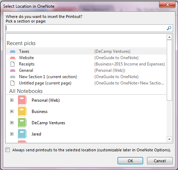Click the Untitled page document icon
The image size is (178, 170).
[13, 83]
